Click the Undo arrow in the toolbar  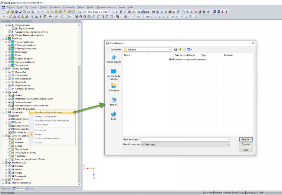click(38, 12)
